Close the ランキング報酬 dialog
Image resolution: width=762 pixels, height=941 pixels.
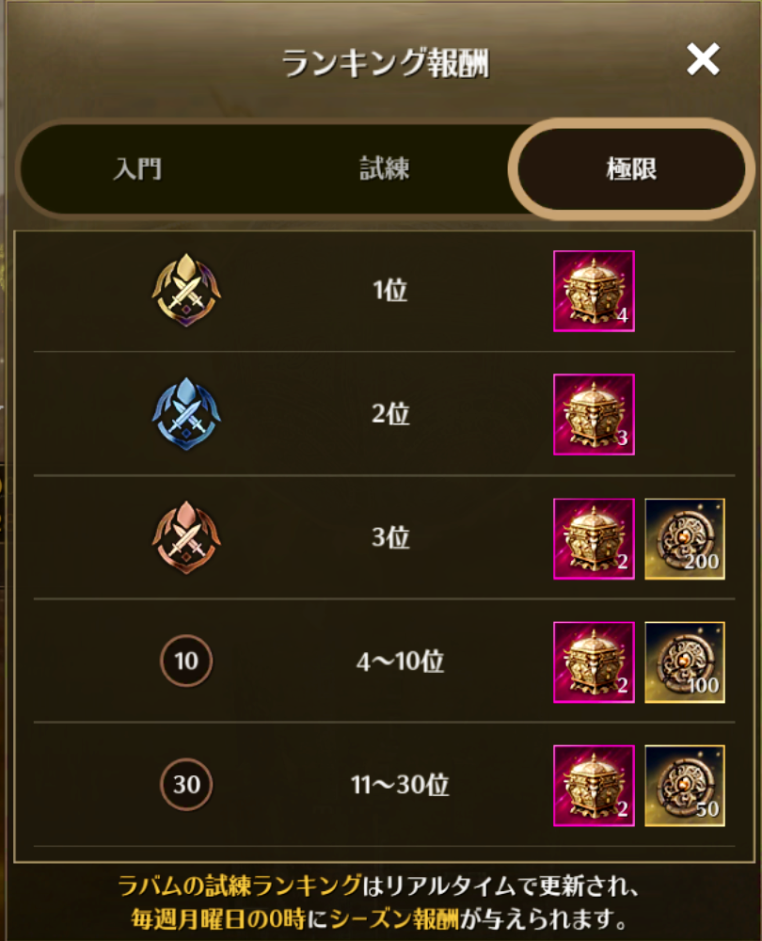703,58
